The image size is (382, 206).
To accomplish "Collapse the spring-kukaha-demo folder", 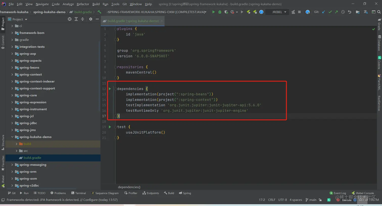I will pos(12,137).
